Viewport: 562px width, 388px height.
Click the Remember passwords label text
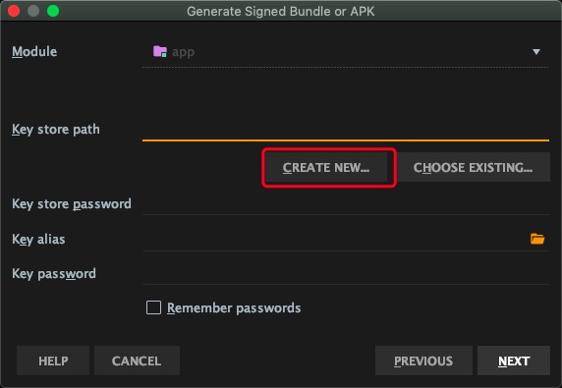click(x=234, y=307)
